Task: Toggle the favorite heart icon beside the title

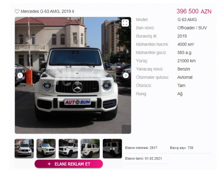Action: click(x=17, y=11)
